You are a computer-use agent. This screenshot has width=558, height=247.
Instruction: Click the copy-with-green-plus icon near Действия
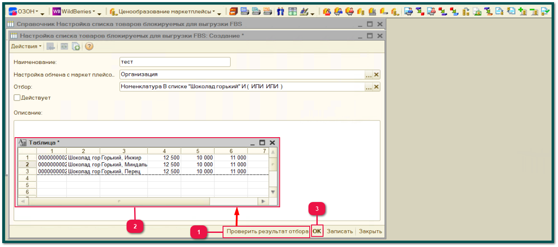click(x=76, y=46)
